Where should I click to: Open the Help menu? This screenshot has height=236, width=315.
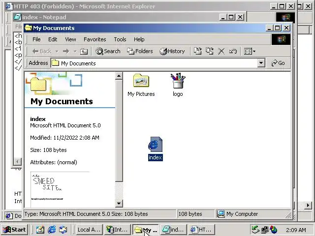(139, 39)
